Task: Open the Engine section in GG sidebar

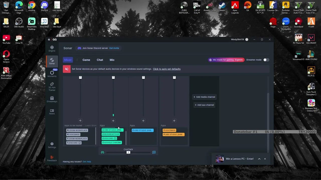Action: coord(52,49)
